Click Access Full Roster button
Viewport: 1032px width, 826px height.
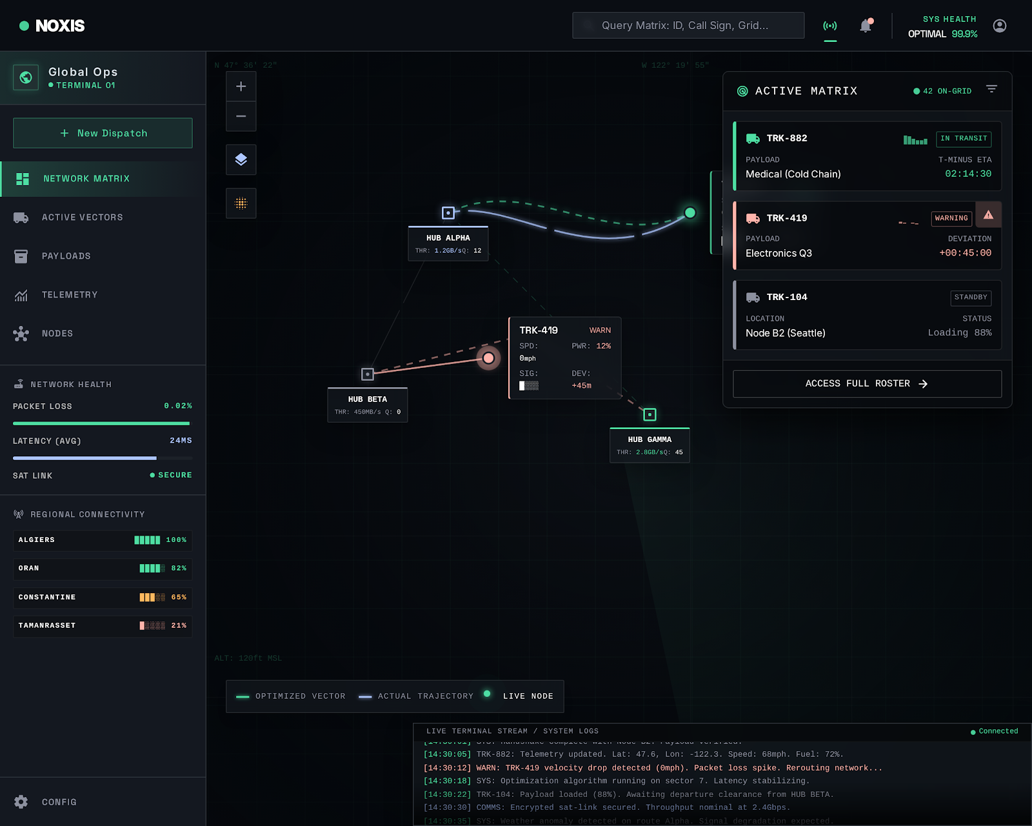(x=867, y=384)
